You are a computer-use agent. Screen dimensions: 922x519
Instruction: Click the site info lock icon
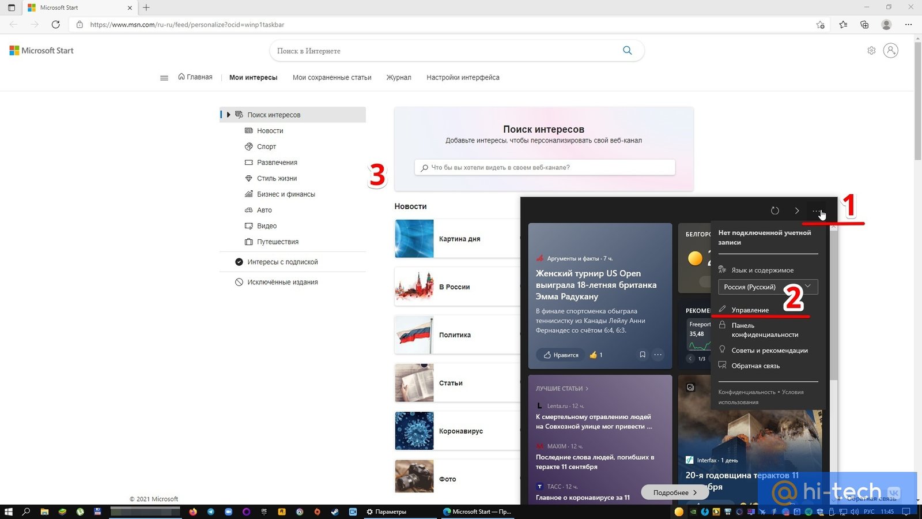[80, 25]
